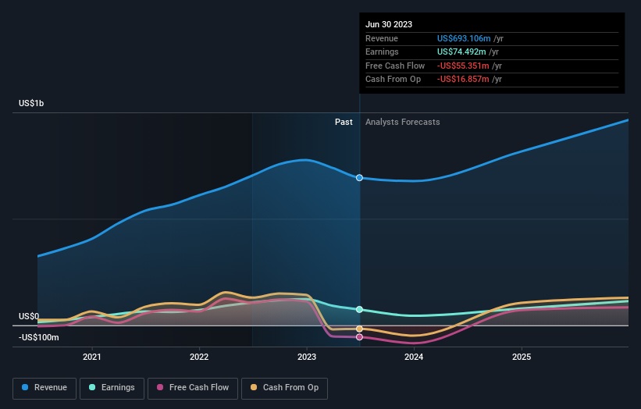Click the 'Analysts Forecasts' label
Screen dimensions: 641x409
click(x=403, y=122)
